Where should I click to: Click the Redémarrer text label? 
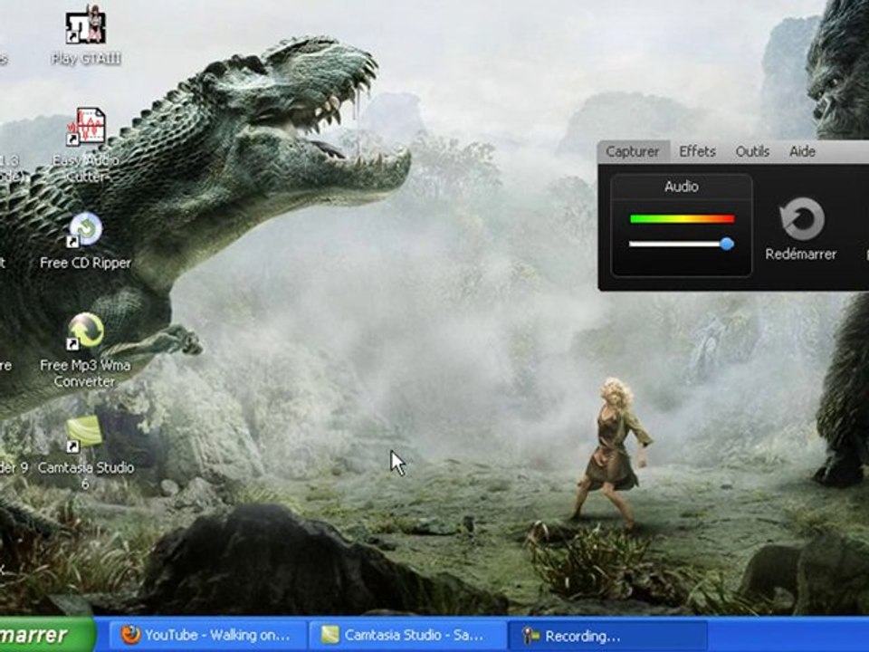(x=800, y=254)
